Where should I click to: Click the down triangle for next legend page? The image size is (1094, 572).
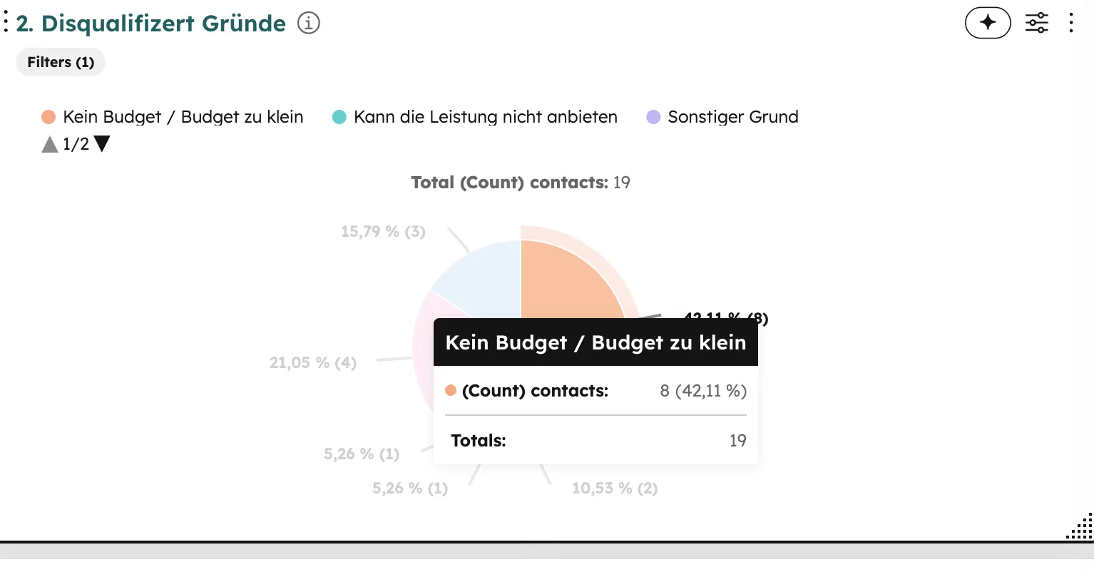[x=101, y=143]
